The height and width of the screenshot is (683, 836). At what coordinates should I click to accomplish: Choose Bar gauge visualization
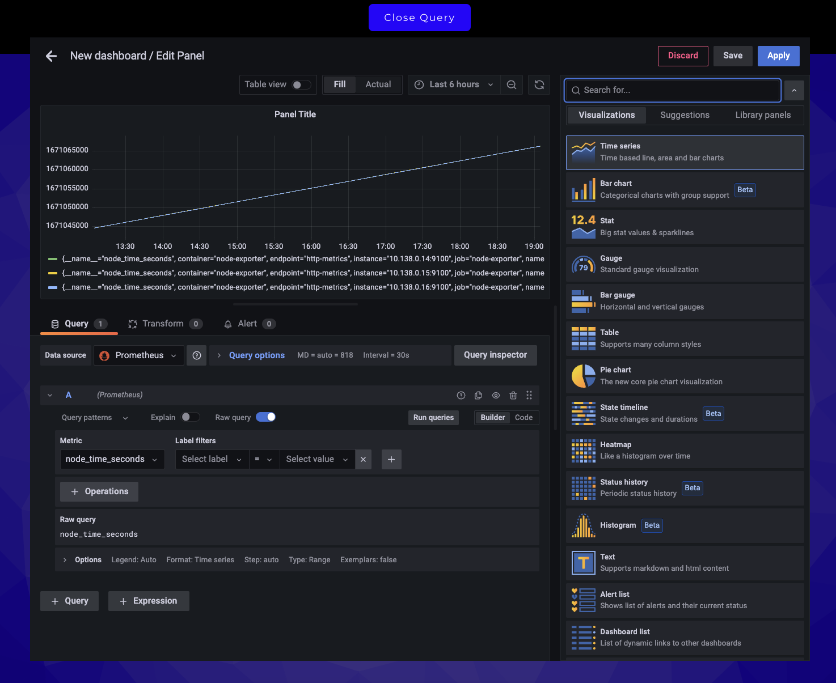(x=685, y=302)
